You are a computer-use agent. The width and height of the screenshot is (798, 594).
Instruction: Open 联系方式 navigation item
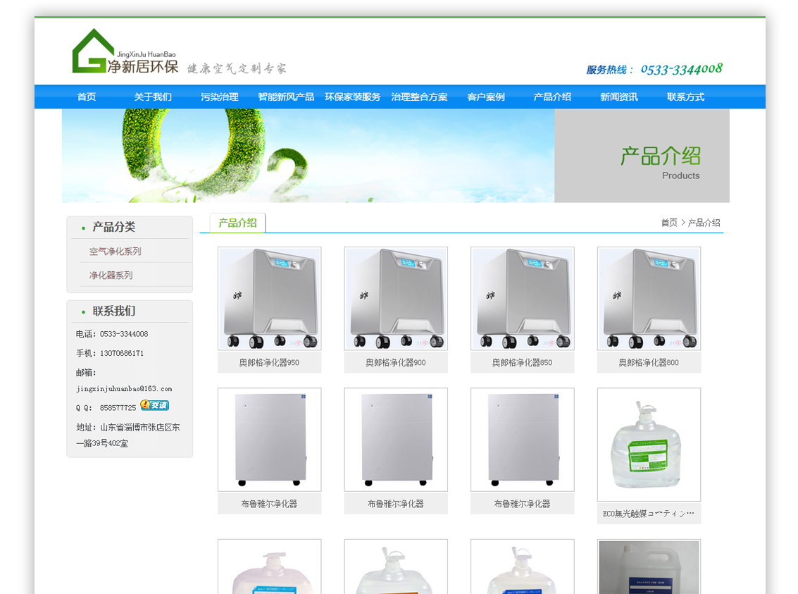coord(685,97)
